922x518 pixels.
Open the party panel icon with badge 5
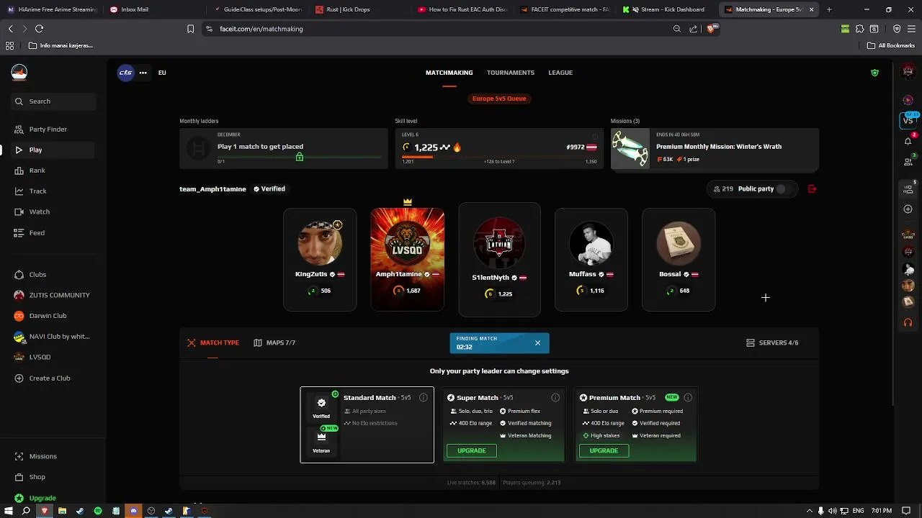tap(908, 188)
